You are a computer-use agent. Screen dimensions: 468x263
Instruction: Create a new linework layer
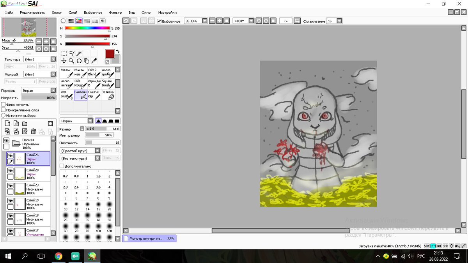click(16, 124)
